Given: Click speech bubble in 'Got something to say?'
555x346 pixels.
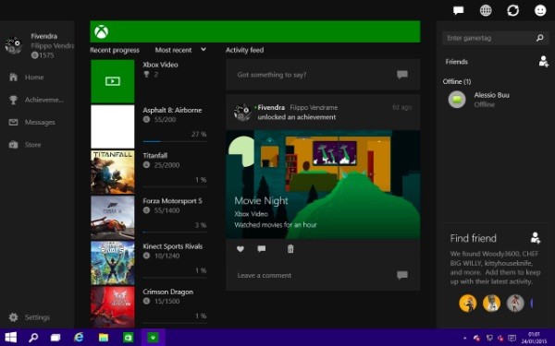Looking at the screenshot, I should tap(402, 75).
